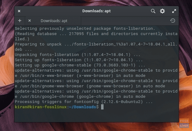
Task: Click the "Unpacking fonts-liberation" line
Action: (78, 55)
